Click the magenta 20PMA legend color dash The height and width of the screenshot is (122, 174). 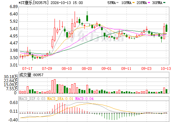[149, 2]
